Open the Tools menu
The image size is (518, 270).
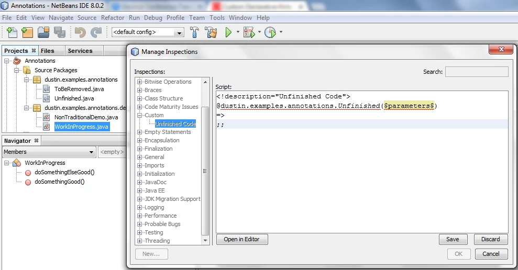[217, 18]
